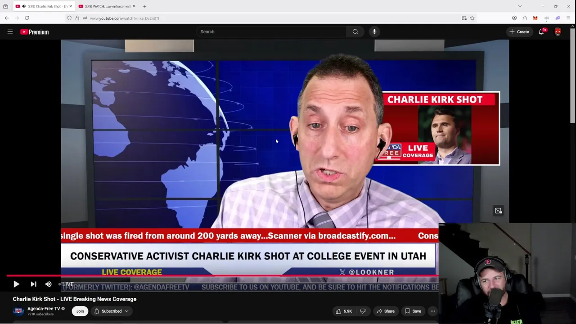List all tabs dropdown arrow
The width and height of the screenshot is (576, 324).
(x=520, y=6)
